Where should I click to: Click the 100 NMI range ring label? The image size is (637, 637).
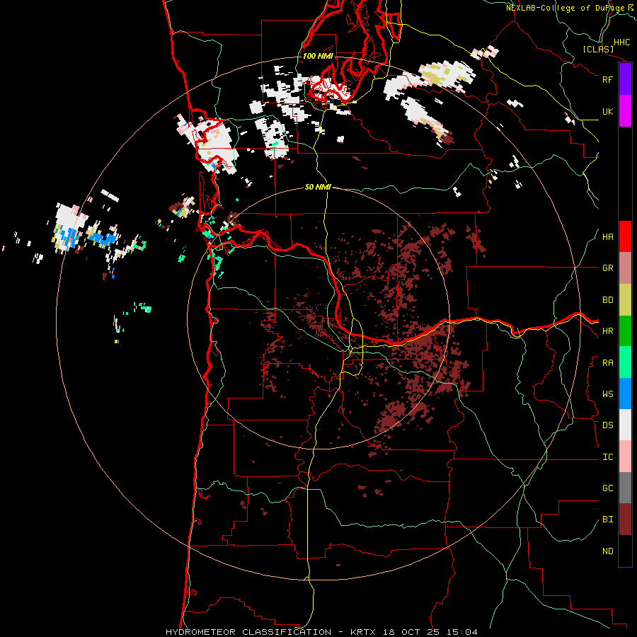tap(318, 56)
